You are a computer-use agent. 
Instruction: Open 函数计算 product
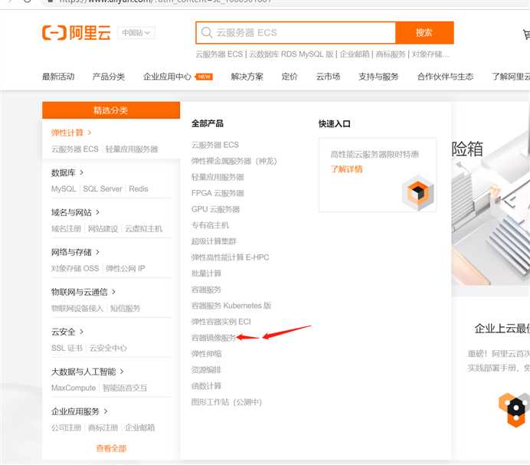pyautogui.click(x=206, y=386)
